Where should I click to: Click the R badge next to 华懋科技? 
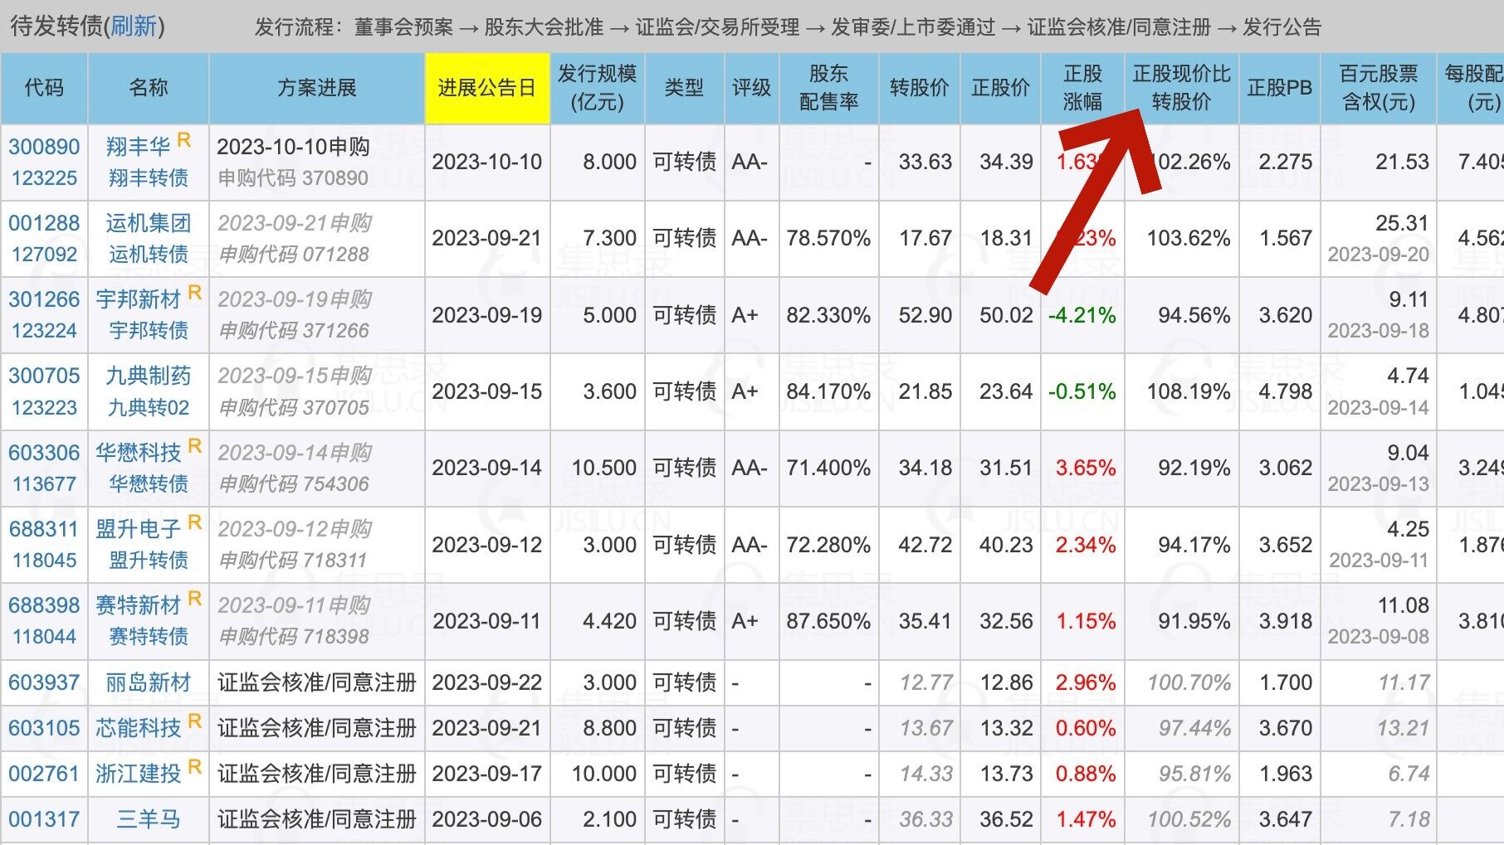[x=193, y=447]
